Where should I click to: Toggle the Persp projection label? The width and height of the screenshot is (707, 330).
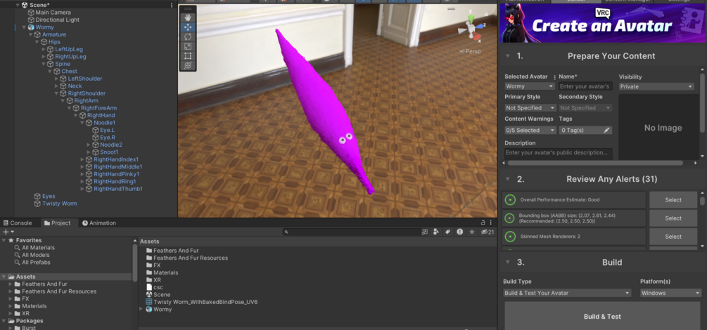470,51
